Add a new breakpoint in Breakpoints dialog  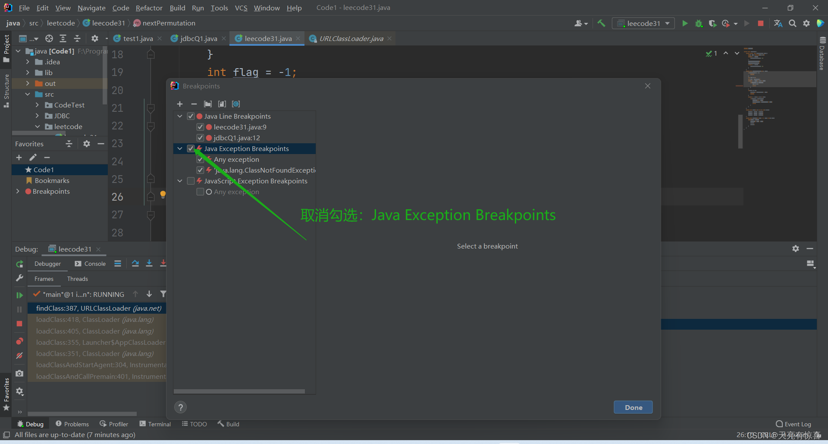coord(180,104)
